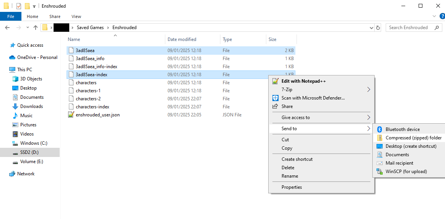This screenshot has width=445, height=219.
Task: Click the Edit with Notepad++ icon
Action: pos(275,81)
